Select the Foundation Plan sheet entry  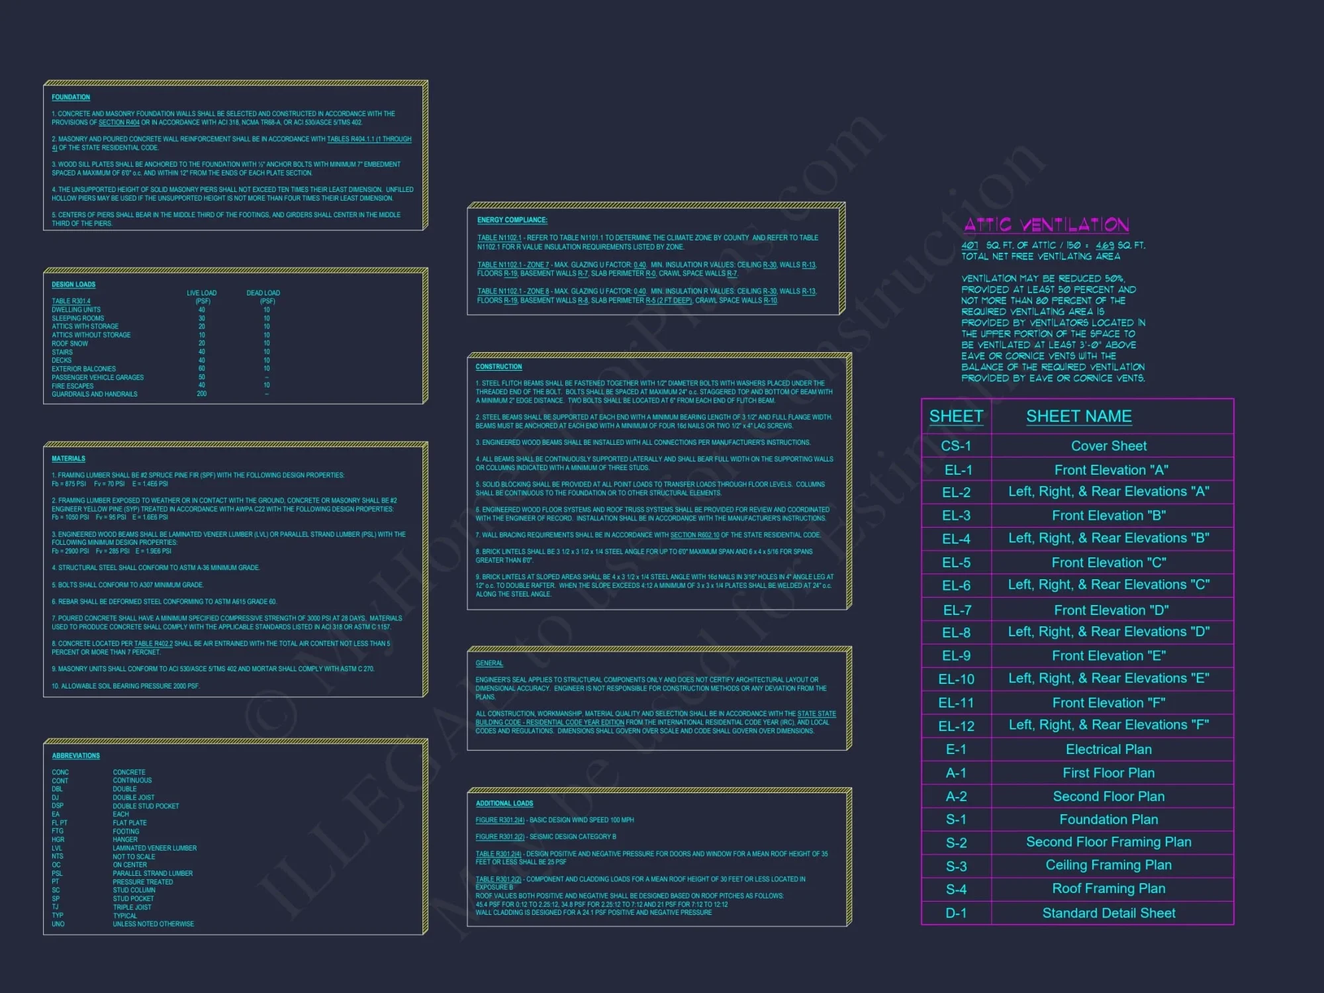pos(1108,820)
